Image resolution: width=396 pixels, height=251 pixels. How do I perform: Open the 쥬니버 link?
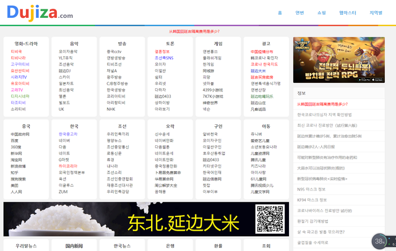[256, 134]
